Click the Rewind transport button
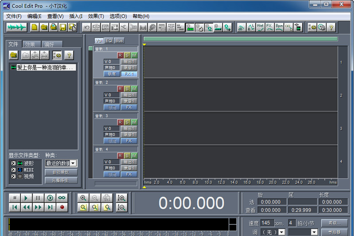354x236 pixels. click(26, 207)
